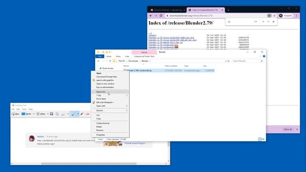Screen dimensions: 306x172
Task: Sort by the Name column header
Action: (126, 66)
